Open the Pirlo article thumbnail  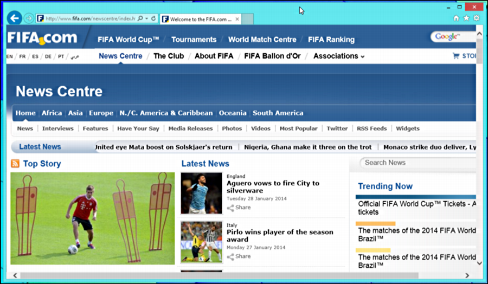pyautogui.click(x=202, y=242)
